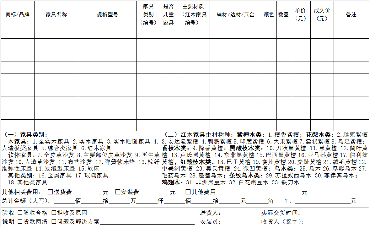Select the 备注 column header
370x228 pixels.
pos(351,14)
